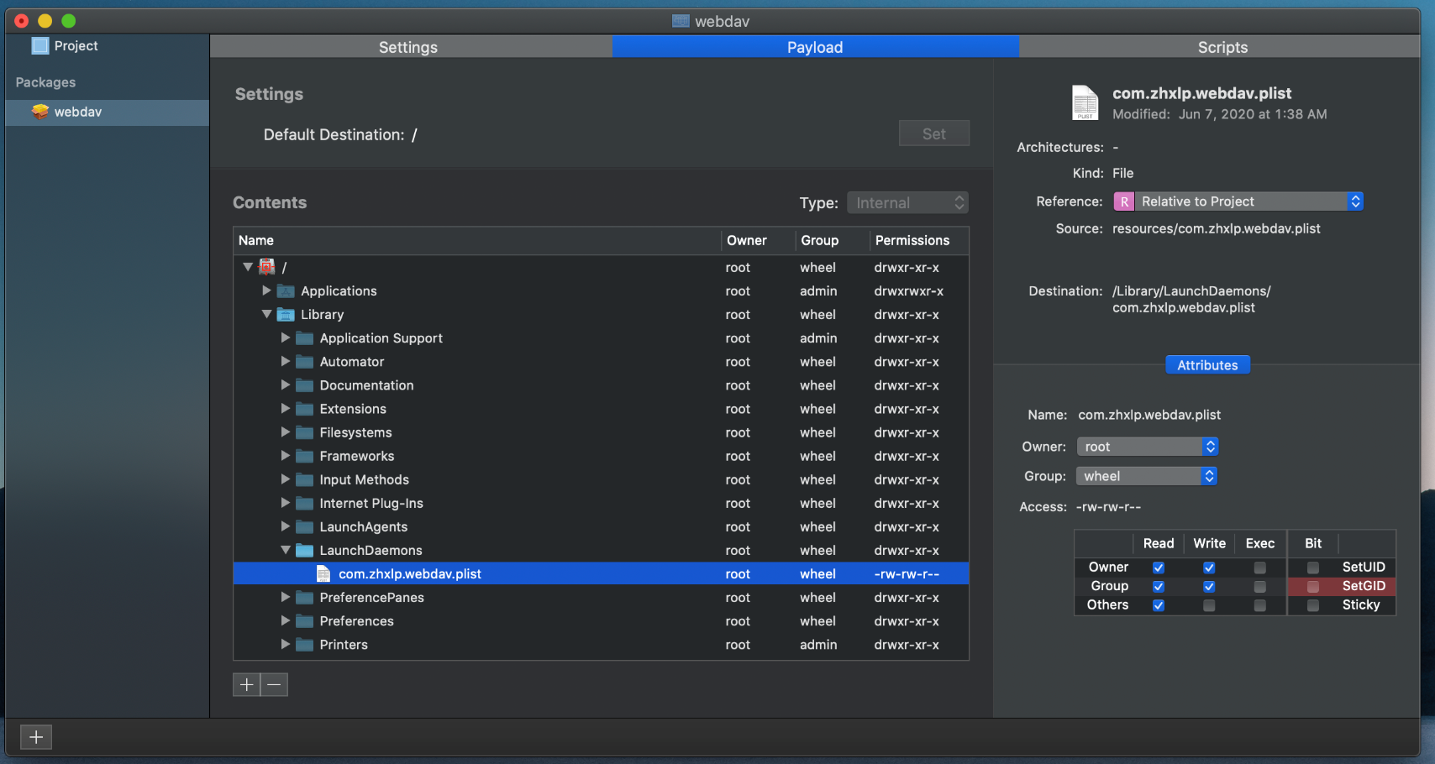Select the Attributes tab in inspector
The height and width of the screenshot is (764, 1435).
click(1207, 365)
